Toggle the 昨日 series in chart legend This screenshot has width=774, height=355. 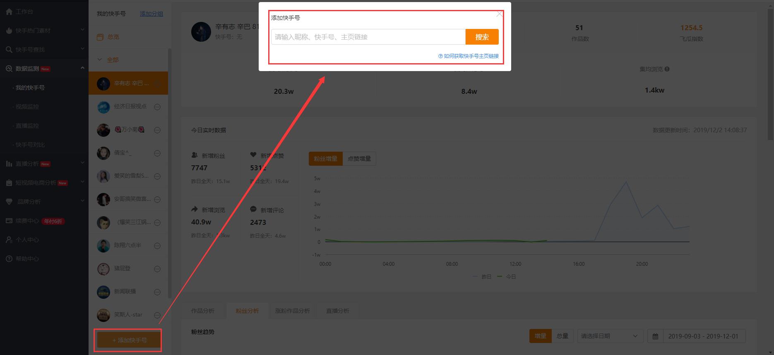(482, 276)
